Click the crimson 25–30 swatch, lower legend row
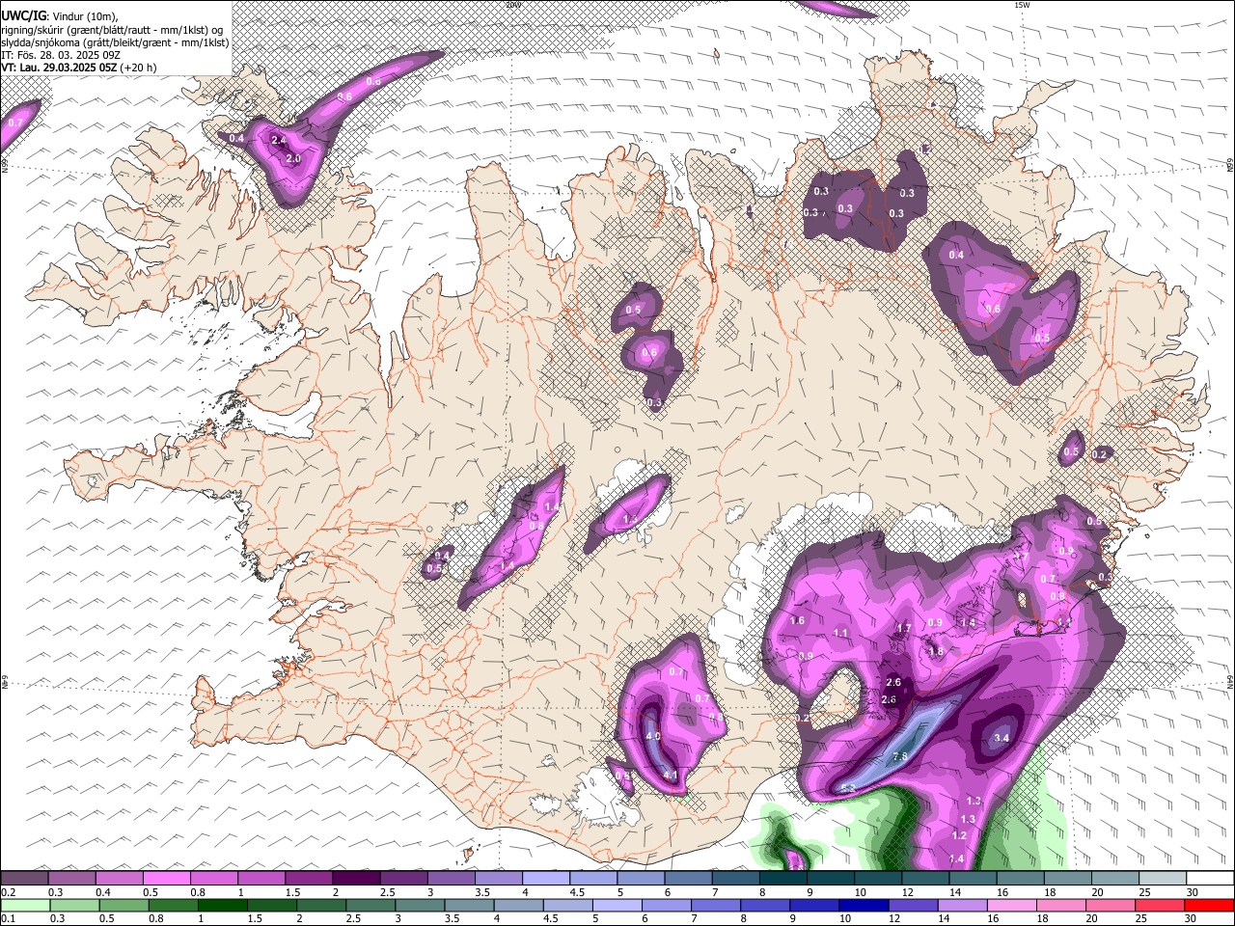1235x926 pixels. click(1160, 905)
